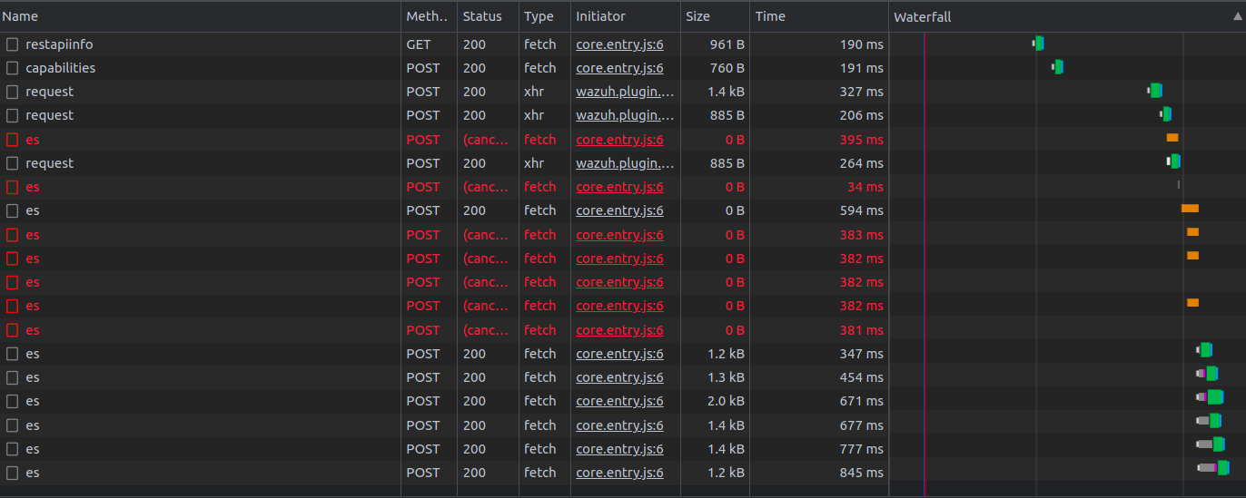This screenshot has width=1246, height=498.
Task: Click the file icon of the 677 ms es row
Action: coord(12,425)
